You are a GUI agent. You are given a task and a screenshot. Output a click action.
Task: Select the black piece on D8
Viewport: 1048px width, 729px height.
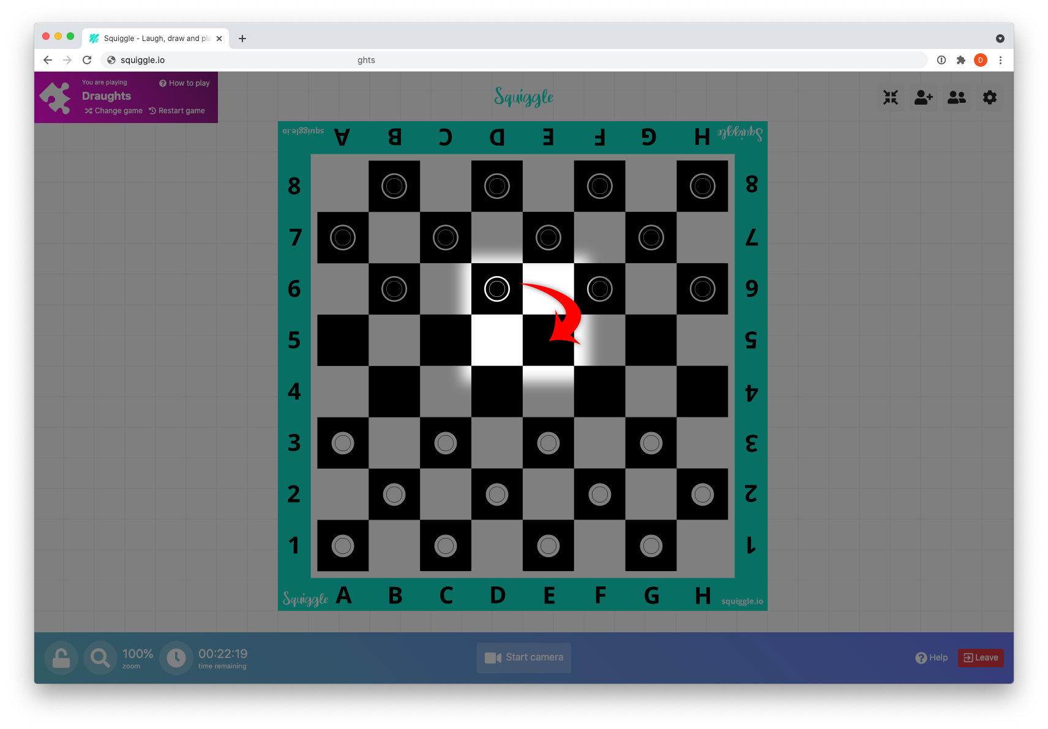click(x=497, y=186)
